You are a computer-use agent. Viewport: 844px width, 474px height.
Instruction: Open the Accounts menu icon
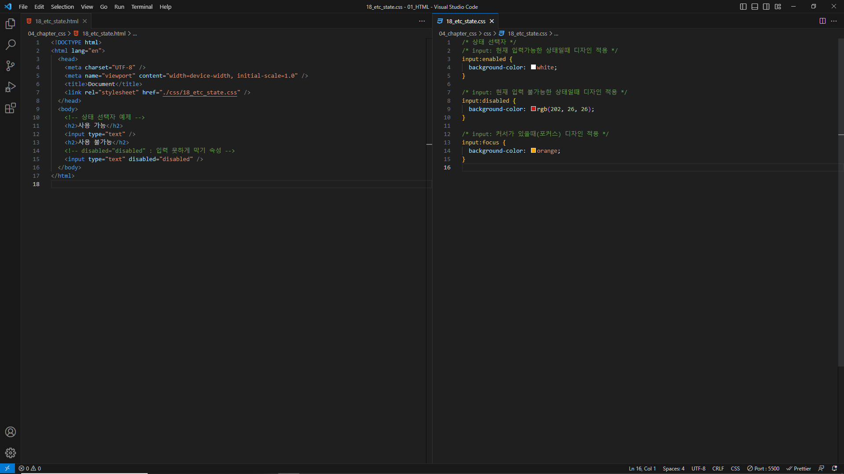pos(11,432)
